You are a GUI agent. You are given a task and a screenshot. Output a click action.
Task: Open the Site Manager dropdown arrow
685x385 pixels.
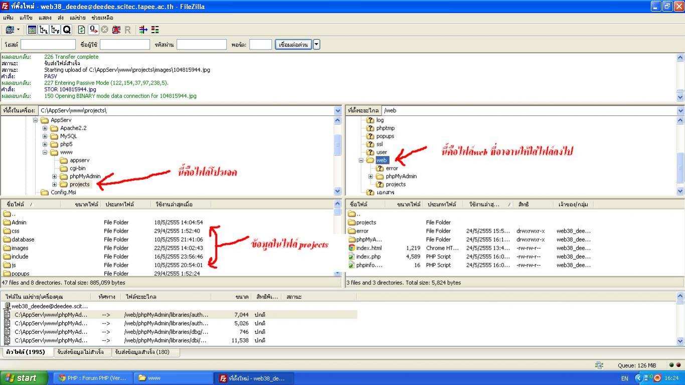(x=18, y=30)
